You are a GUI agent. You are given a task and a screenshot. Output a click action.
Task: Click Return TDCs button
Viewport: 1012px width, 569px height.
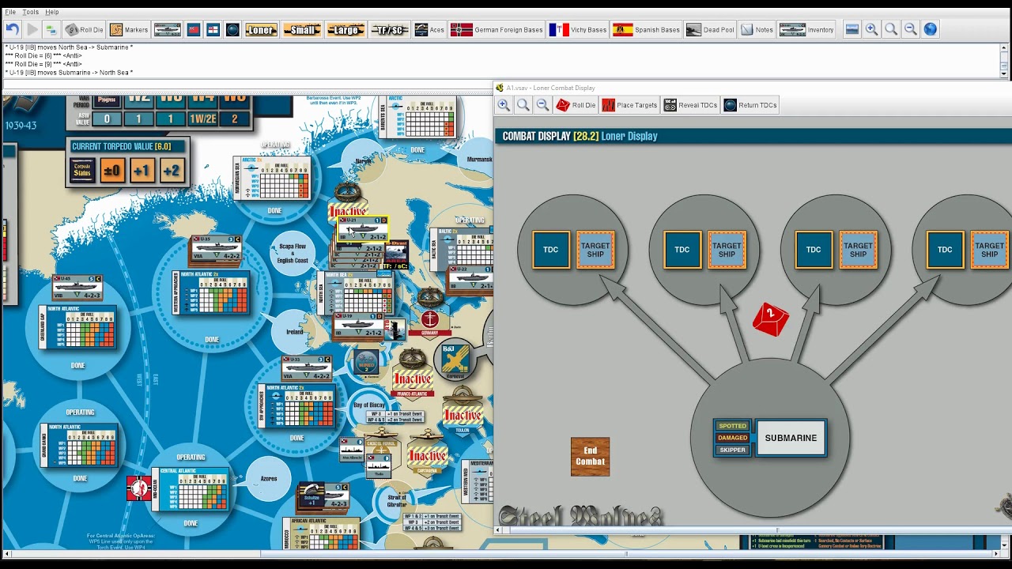coord(751,105)
